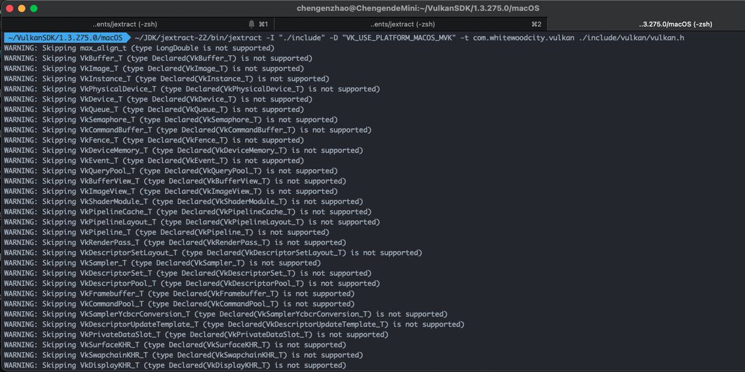The image size is (745, 372).
Task: Click the warning line for VkFramebuffer_T
Action: click(x=179, y=294)
